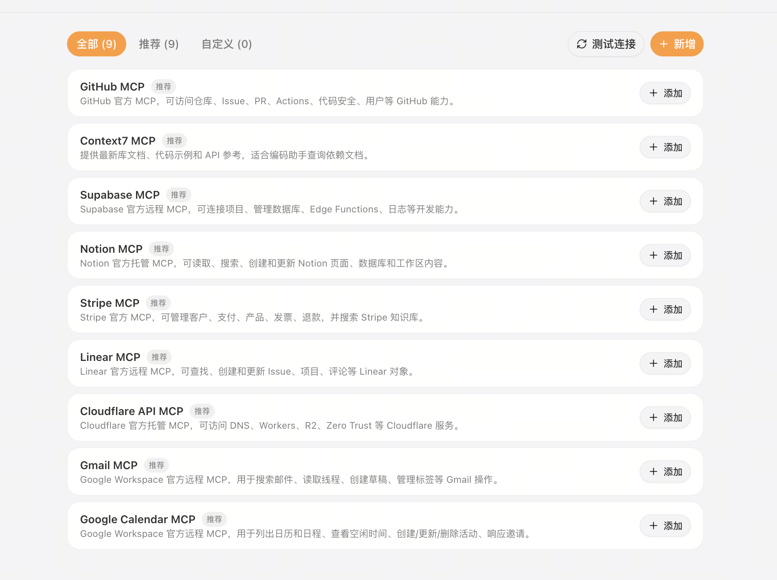Click the GitHub MCP title
The width and height of the screenshot is (777, 580).
[x=112, y=87]
